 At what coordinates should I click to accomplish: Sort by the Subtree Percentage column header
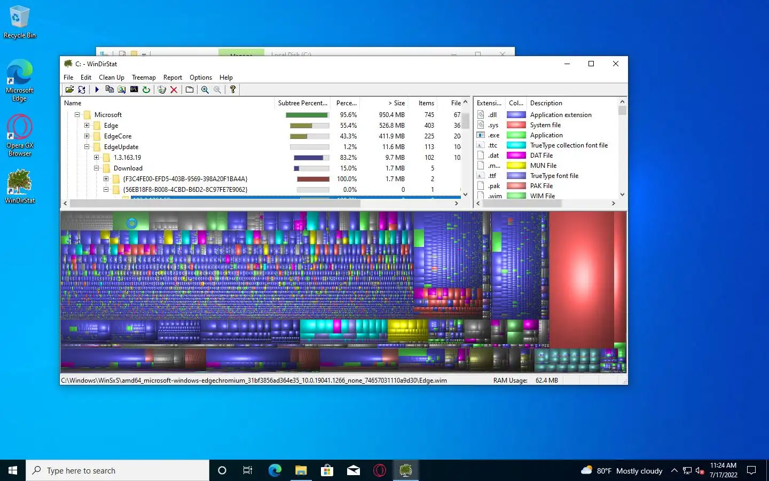click(303, 103)
